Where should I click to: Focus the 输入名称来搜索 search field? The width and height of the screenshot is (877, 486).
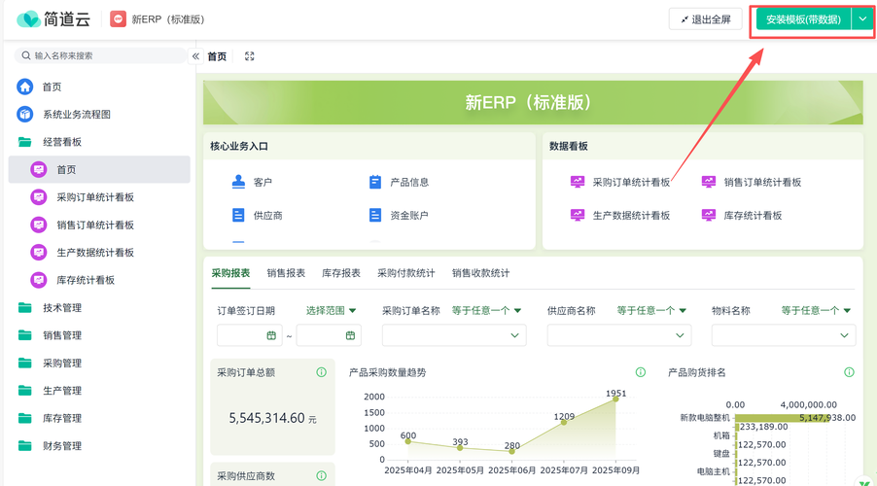107,56
